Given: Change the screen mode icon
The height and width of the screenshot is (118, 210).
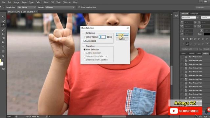Looking at the screenshot, I should pos(3,69).
